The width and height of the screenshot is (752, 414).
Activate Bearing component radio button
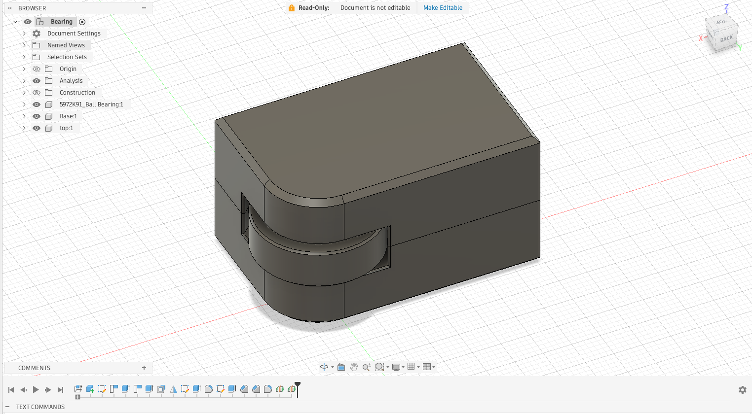tap(82, 22)
